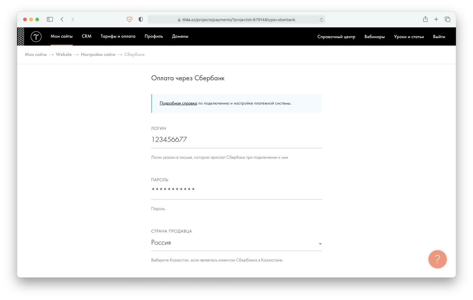473x300 pixels.
Task: Click the browser address bar
Action: coord(236,20)
